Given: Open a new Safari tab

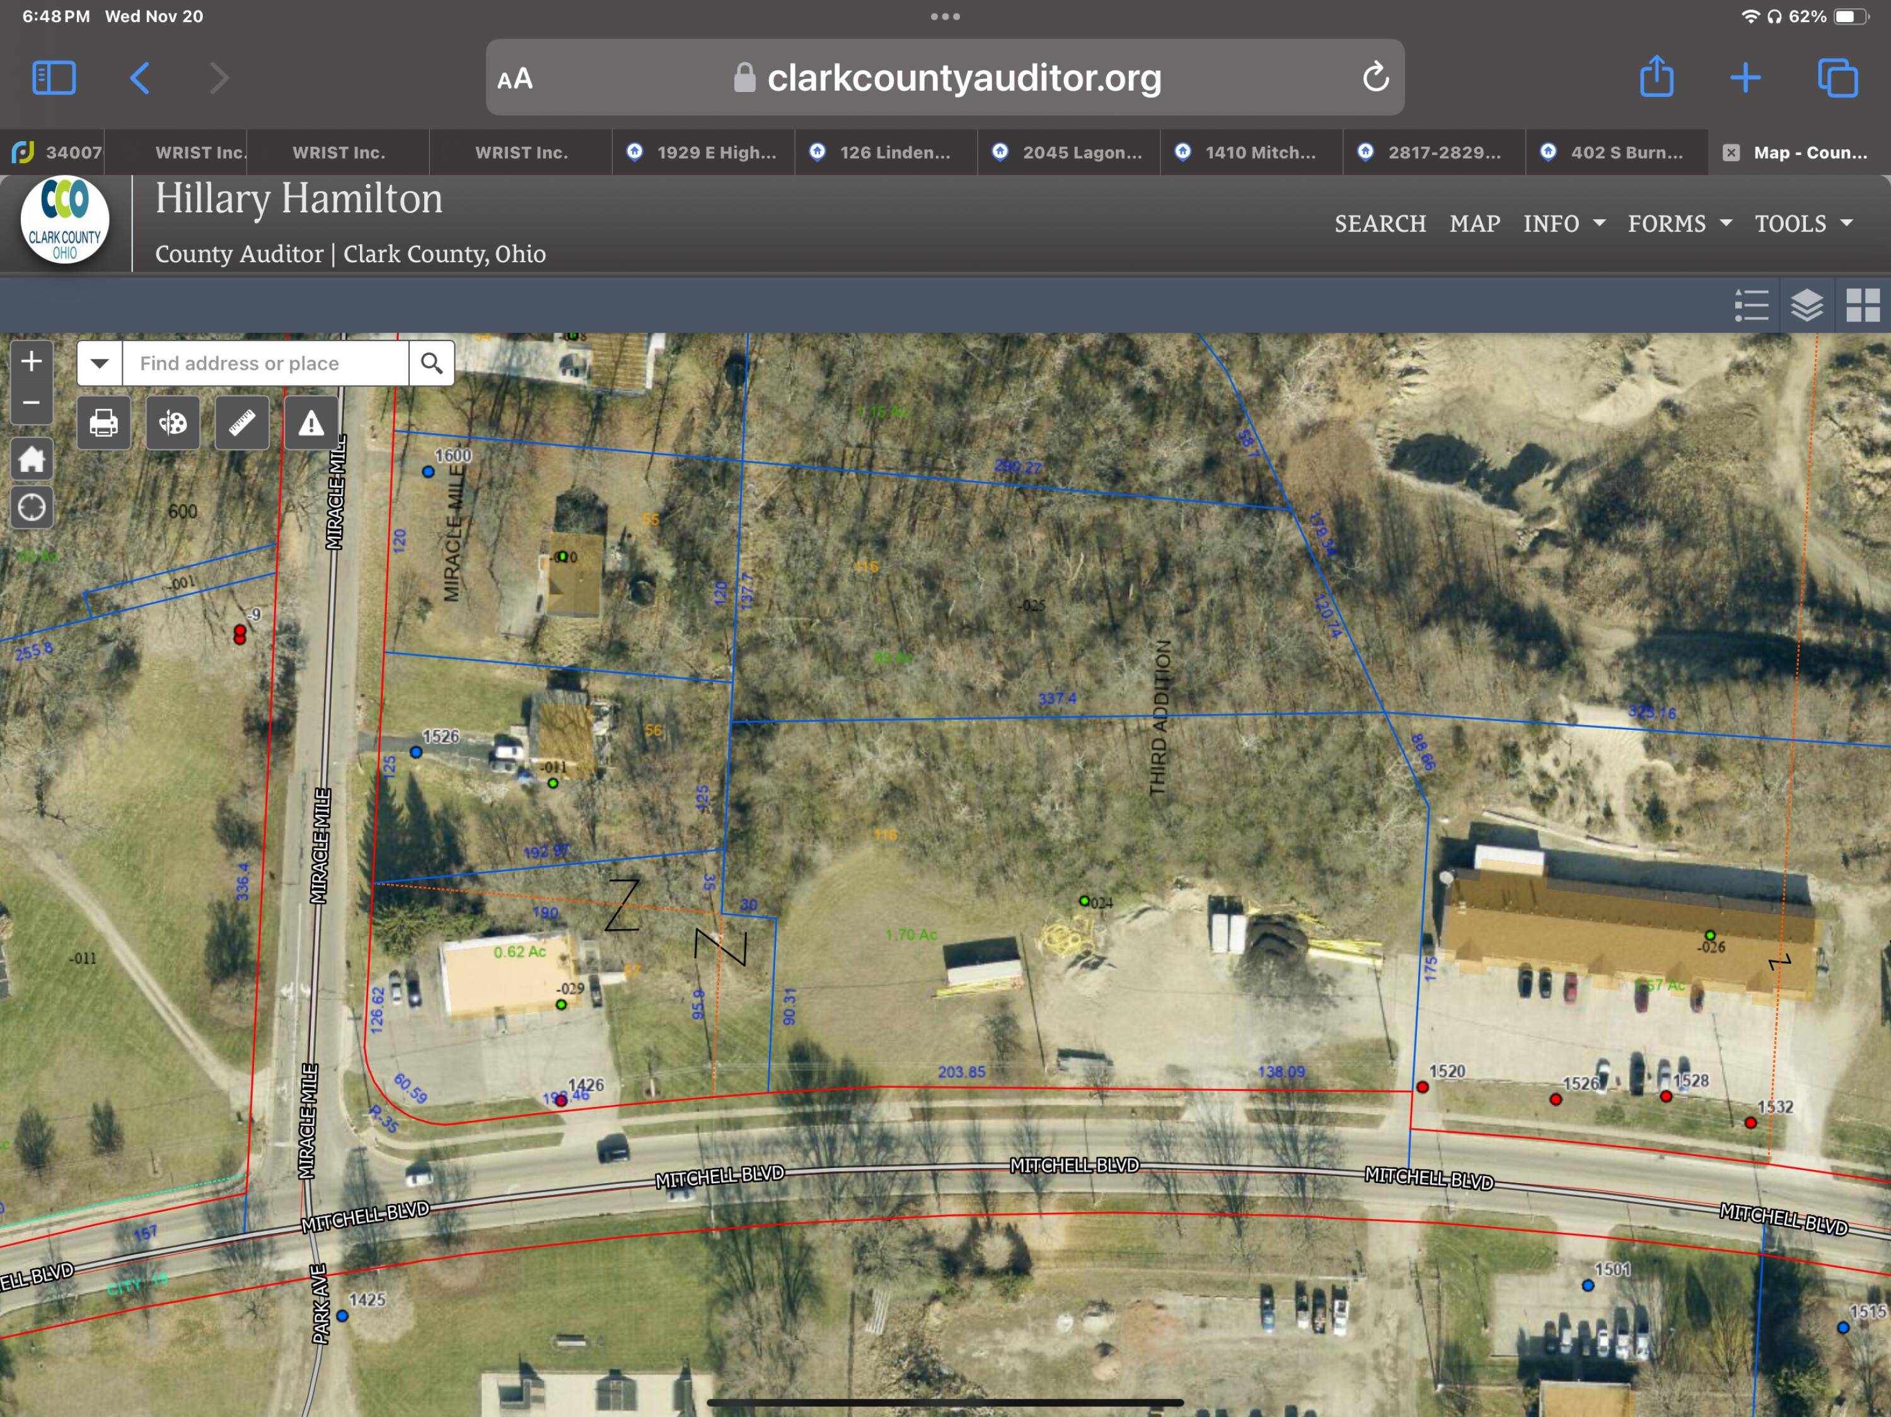Looking at the screenshot, I should point(1745,78).
